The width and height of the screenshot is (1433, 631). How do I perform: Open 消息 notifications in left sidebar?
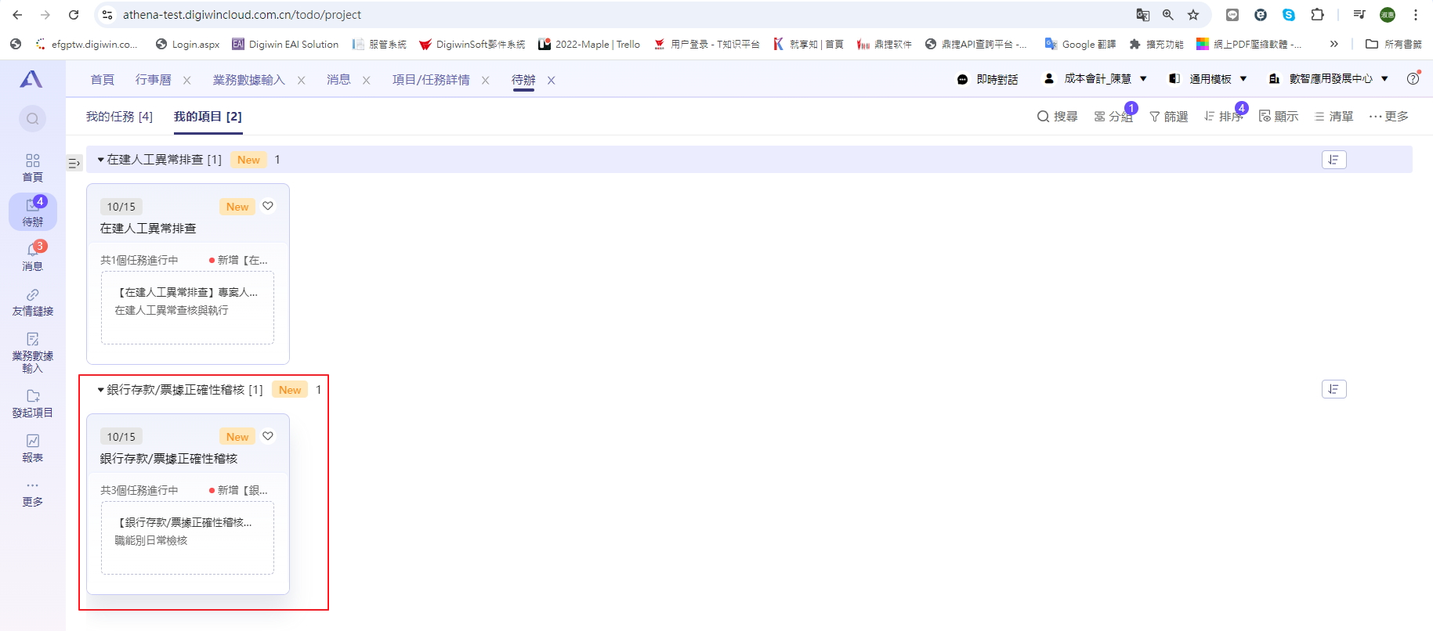pos(32,256)
